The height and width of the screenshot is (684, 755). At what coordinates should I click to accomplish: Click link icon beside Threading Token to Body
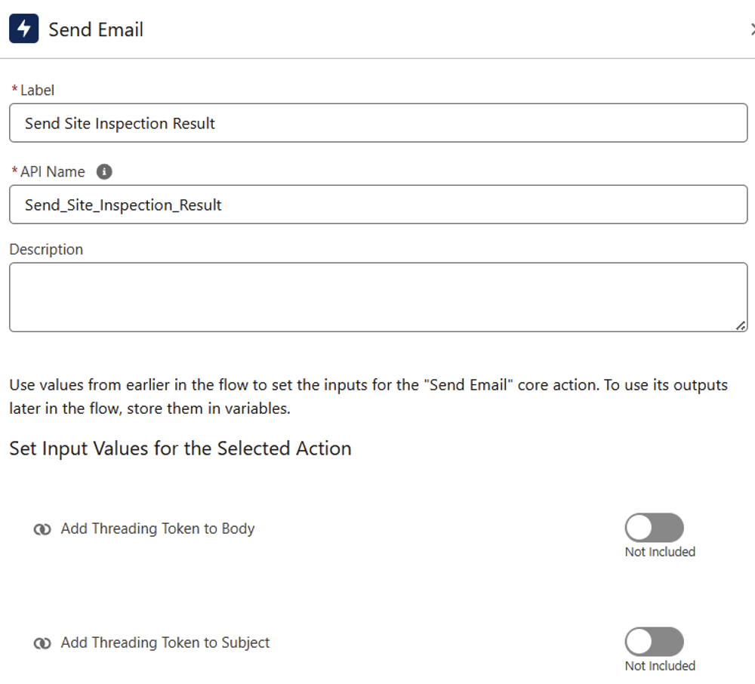42,529
